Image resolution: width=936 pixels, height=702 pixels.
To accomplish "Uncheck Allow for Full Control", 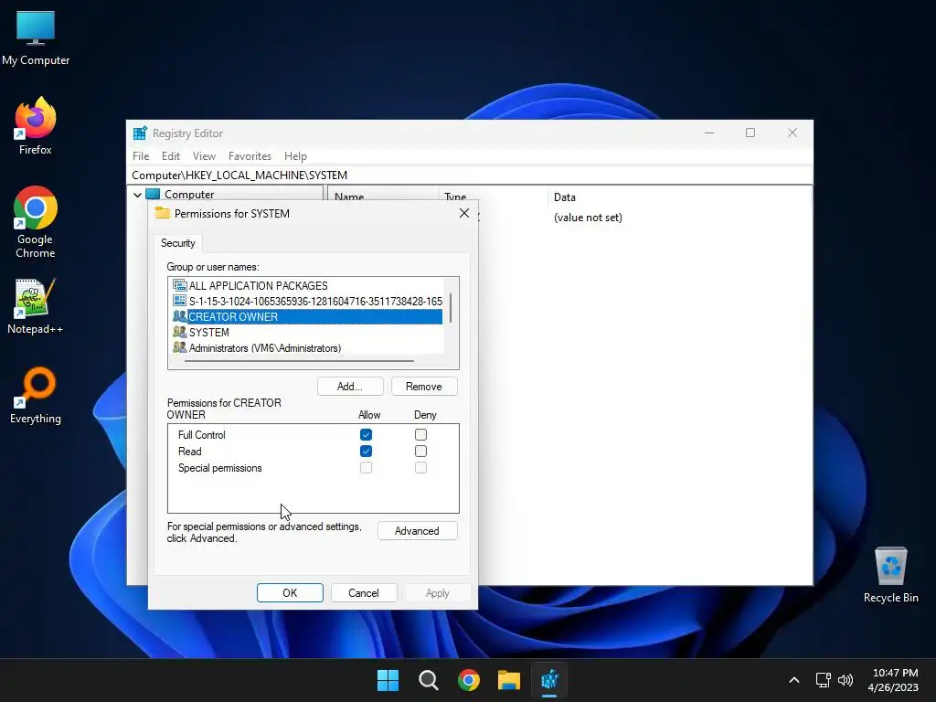I will pos(366,434).
